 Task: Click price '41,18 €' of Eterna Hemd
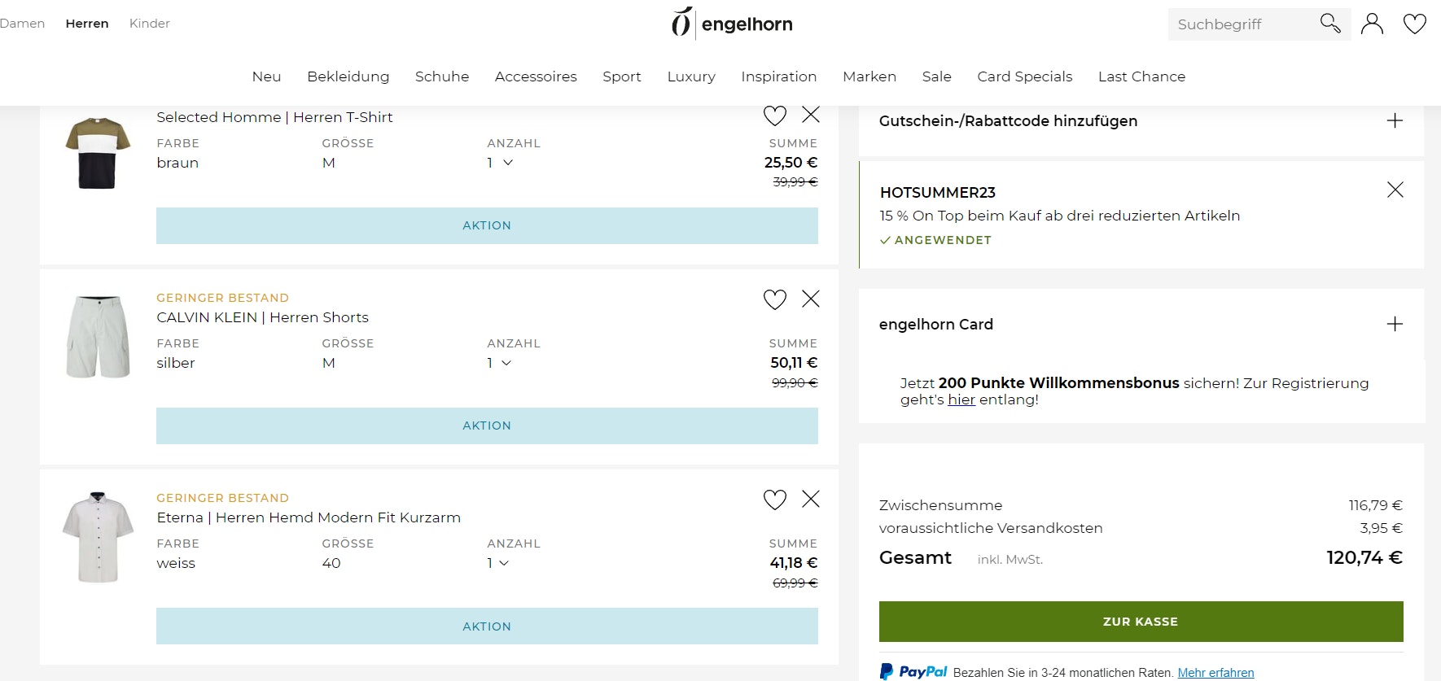794,563
